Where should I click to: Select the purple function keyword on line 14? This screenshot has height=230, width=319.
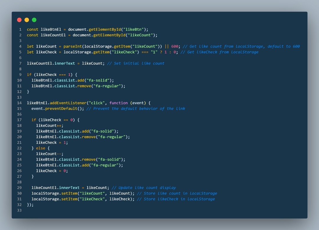point(119,103)
